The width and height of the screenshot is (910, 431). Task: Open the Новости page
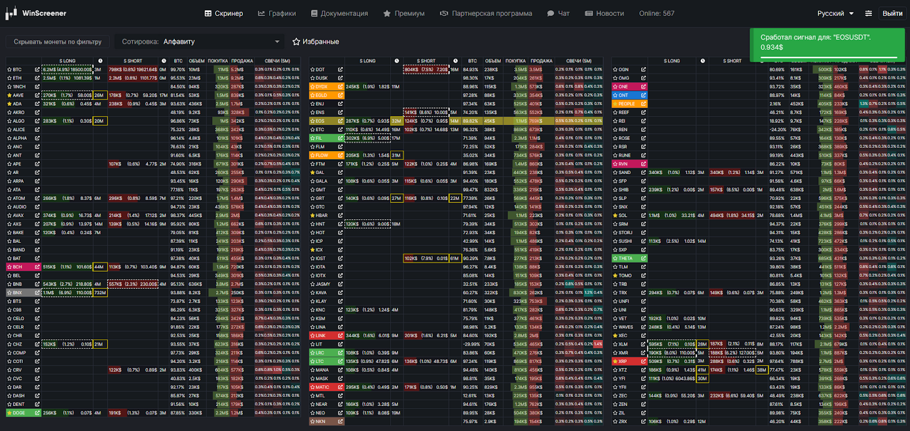pos(605,13)
